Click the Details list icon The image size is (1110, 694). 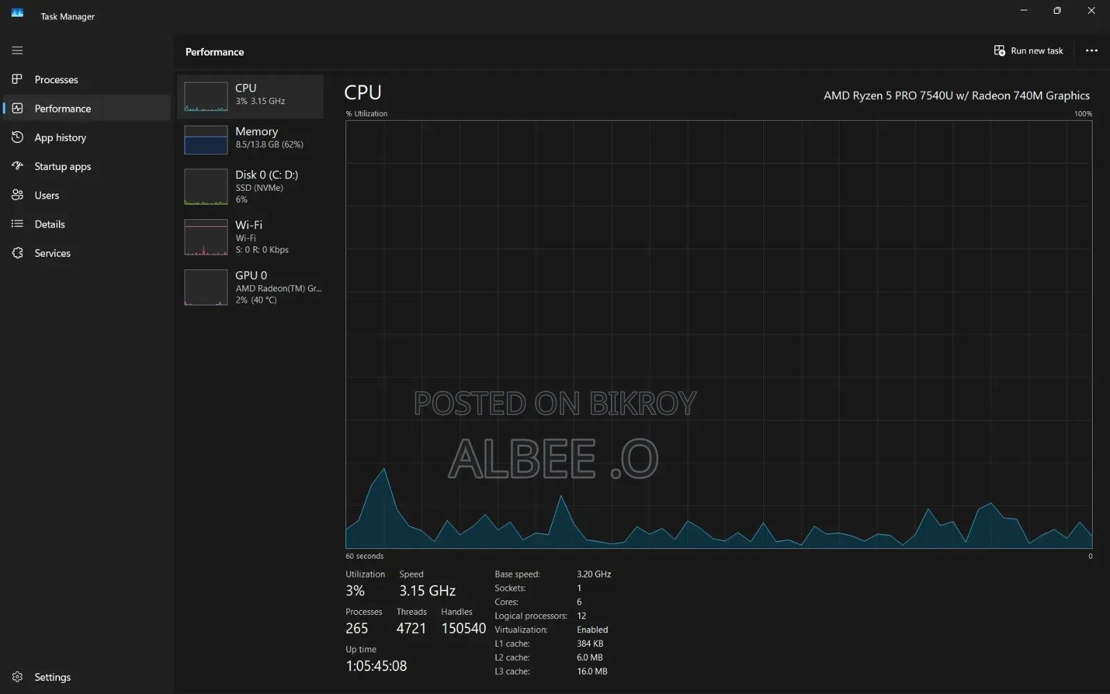tap(17, 224)
